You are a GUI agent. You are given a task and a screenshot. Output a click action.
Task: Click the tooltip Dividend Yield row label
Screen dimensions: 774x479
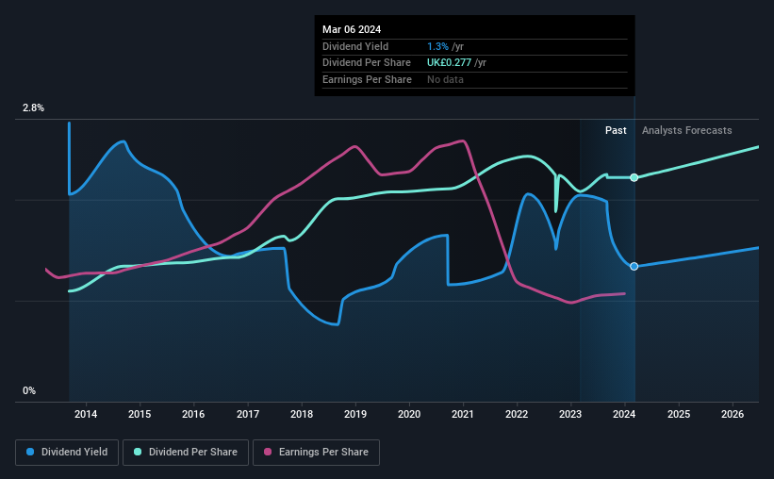[x=355, y=46]
